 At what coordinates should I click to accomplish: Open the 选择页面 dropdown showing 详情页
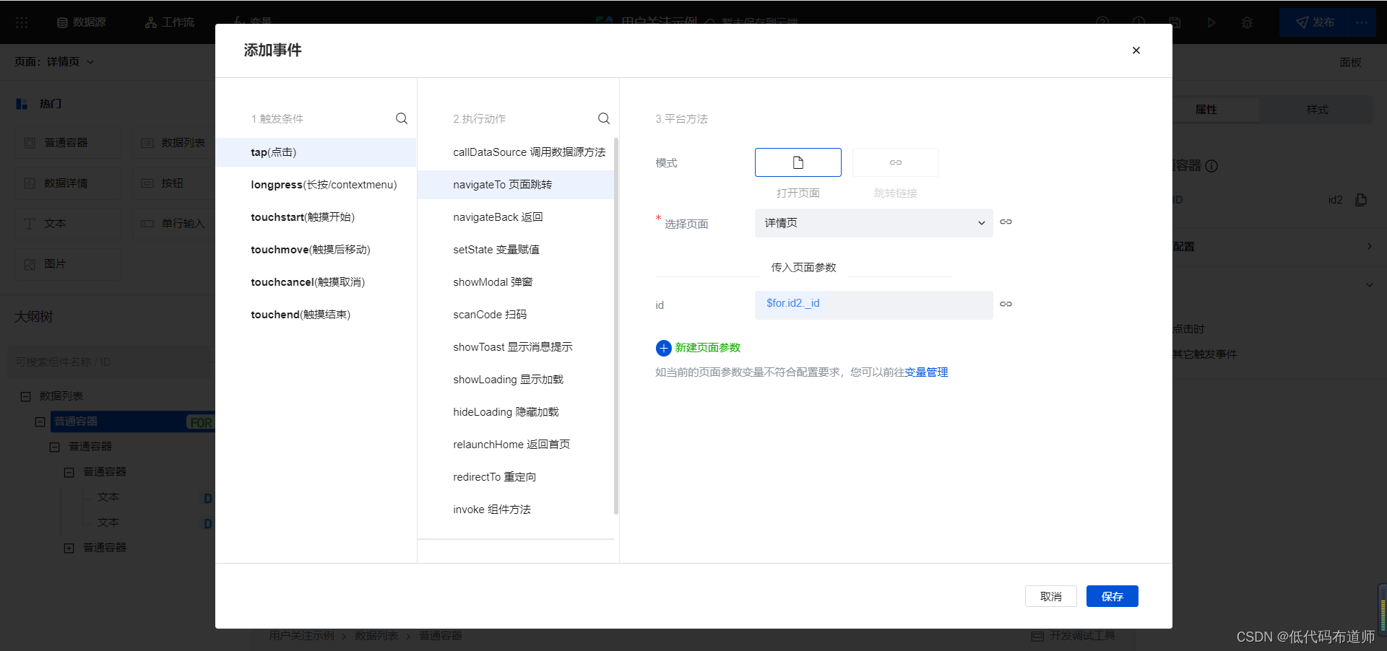point(874,223)
